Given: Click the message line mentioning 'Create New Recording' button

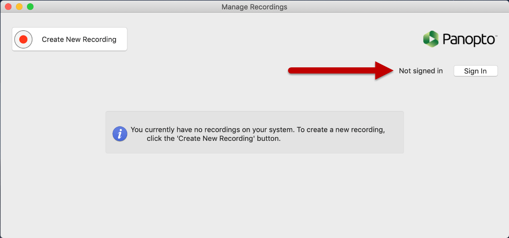Looking at the screenshot, I should (214, 138).
